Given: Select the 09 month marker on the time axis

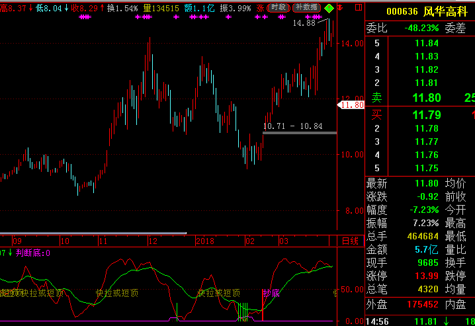Looking at the screenshot, I should click(17, 241).
